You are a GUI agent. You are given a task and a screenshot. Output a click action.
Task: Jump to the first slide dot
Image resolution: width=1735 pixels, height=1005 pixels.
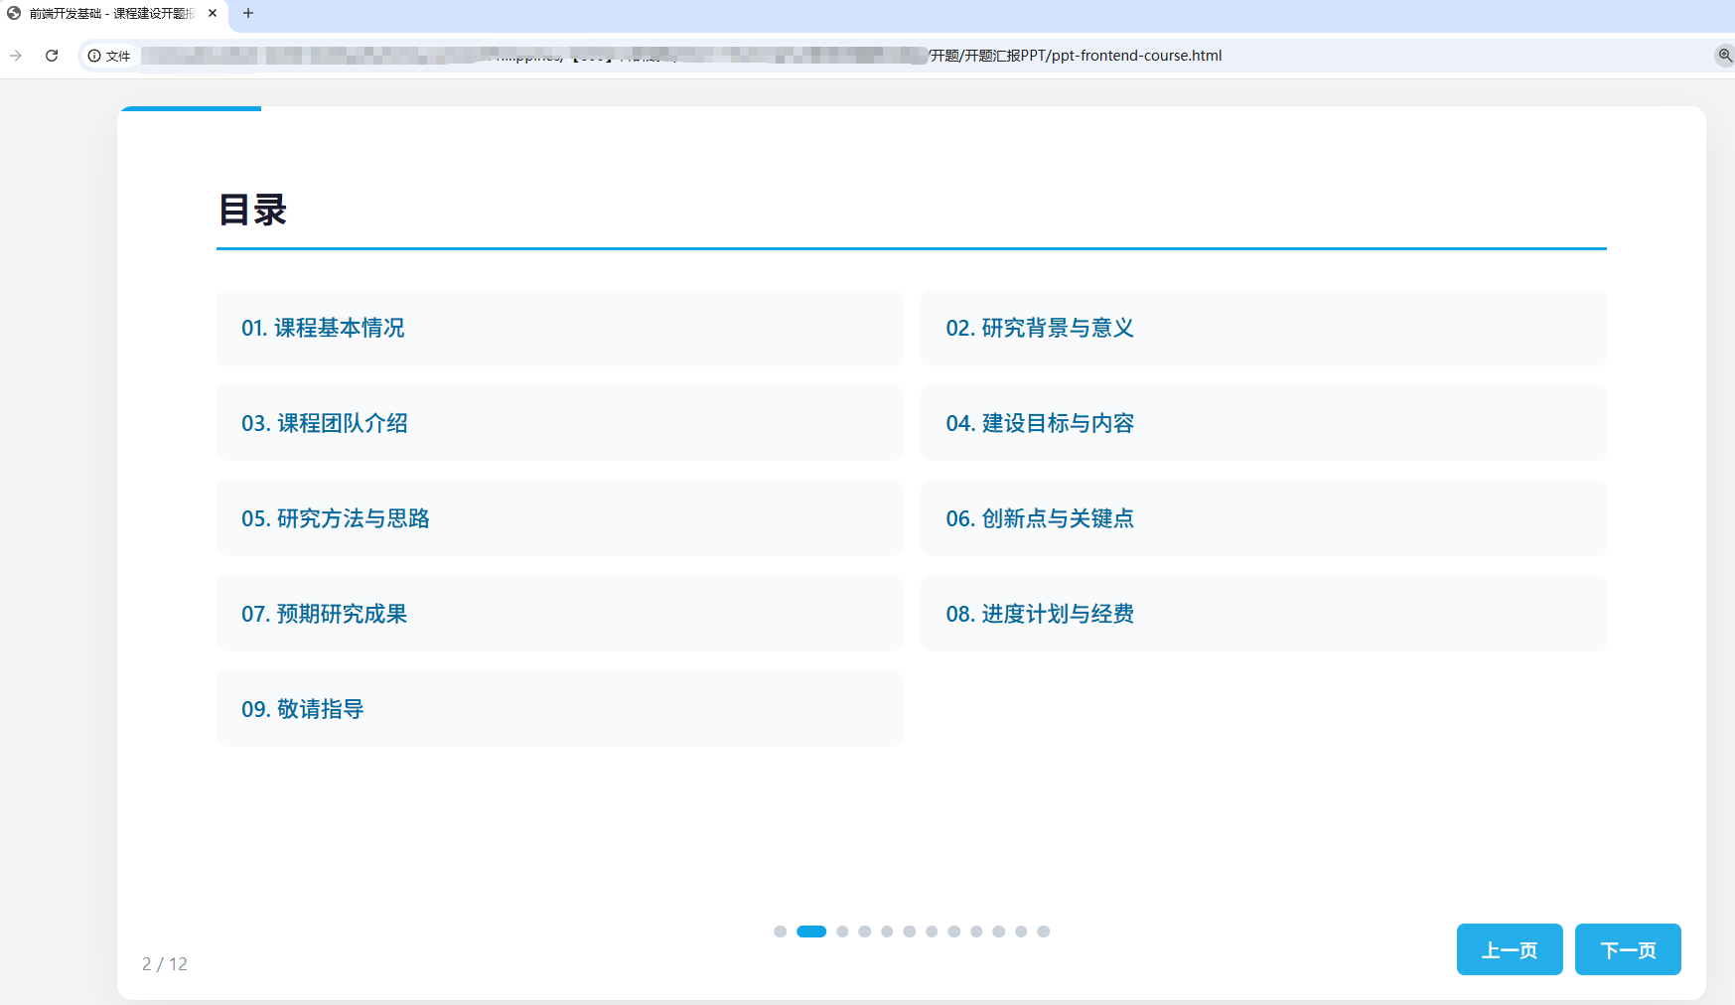(x=781, y=932)
